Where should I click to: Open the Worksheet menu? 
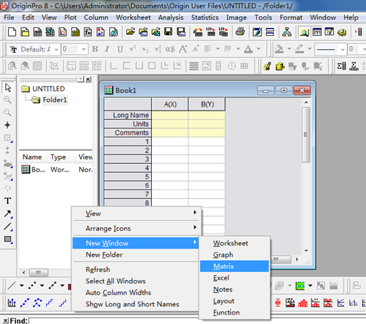click(133, 17)
